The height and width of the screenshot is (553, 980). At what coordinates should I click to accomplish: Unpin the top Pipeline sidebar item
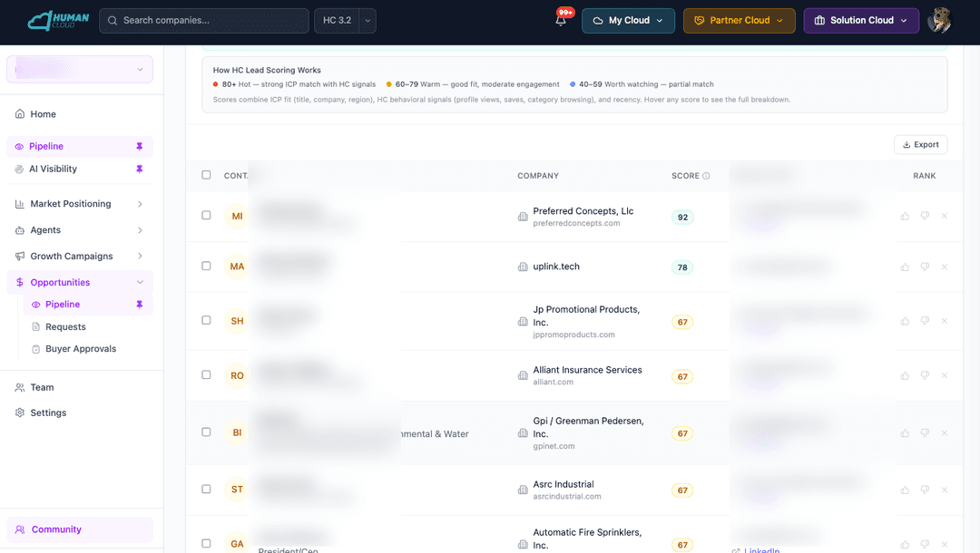pyautogui.click(x=140, y=146)
